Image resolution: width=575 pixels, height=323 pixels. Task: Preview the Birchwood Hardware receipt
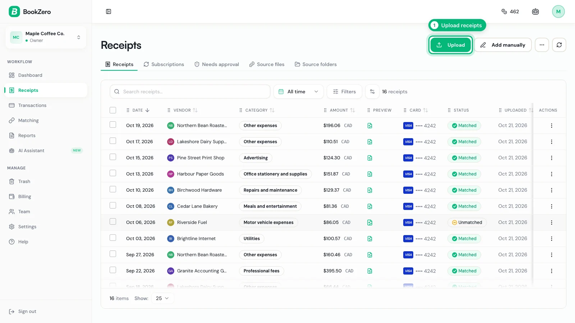click(370, 190)
